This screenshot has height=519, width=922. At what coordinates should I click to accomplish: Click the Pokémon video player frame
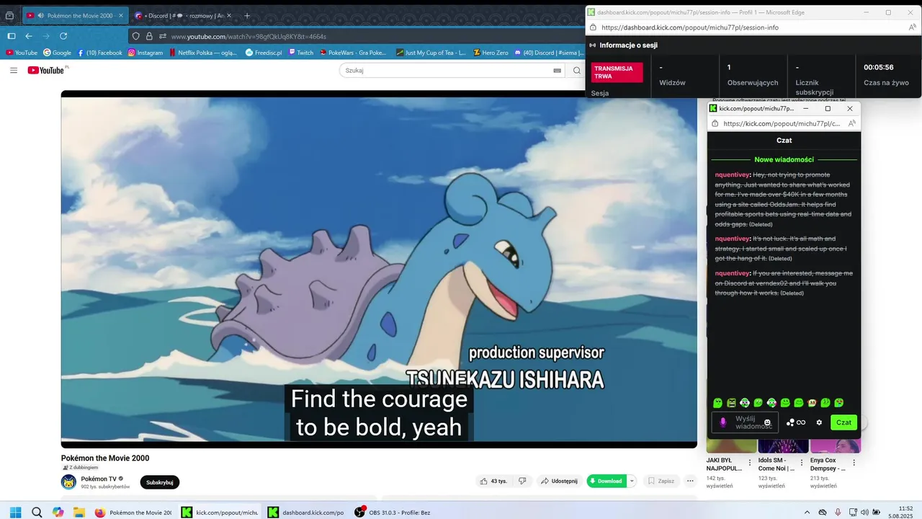(x=379, y=269)
